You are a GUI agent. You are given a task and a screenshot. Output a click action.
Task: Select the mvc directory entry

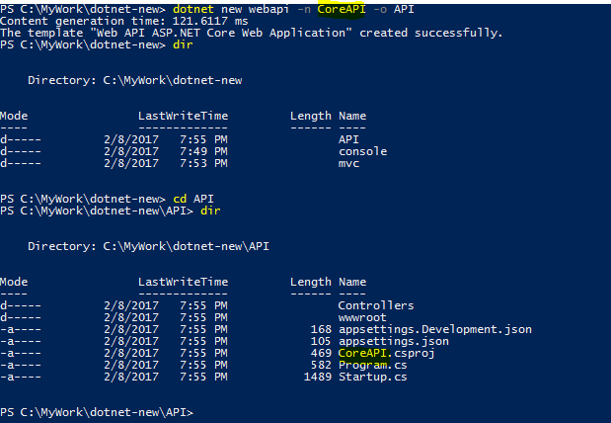[x=349, y=163]
